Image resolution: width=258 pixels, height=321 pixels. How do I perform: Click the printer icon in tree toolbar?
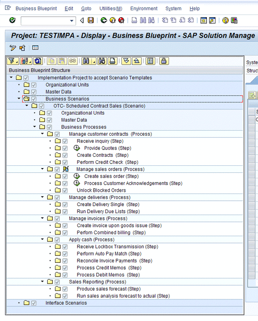[112, 61]
